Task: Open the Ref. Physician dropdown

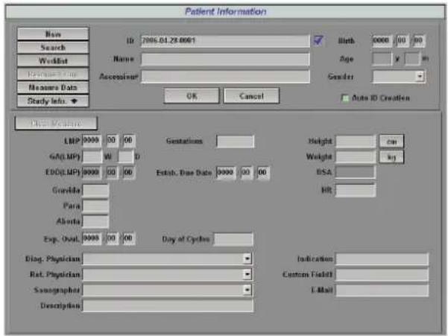Action: (x=247, y=274)
